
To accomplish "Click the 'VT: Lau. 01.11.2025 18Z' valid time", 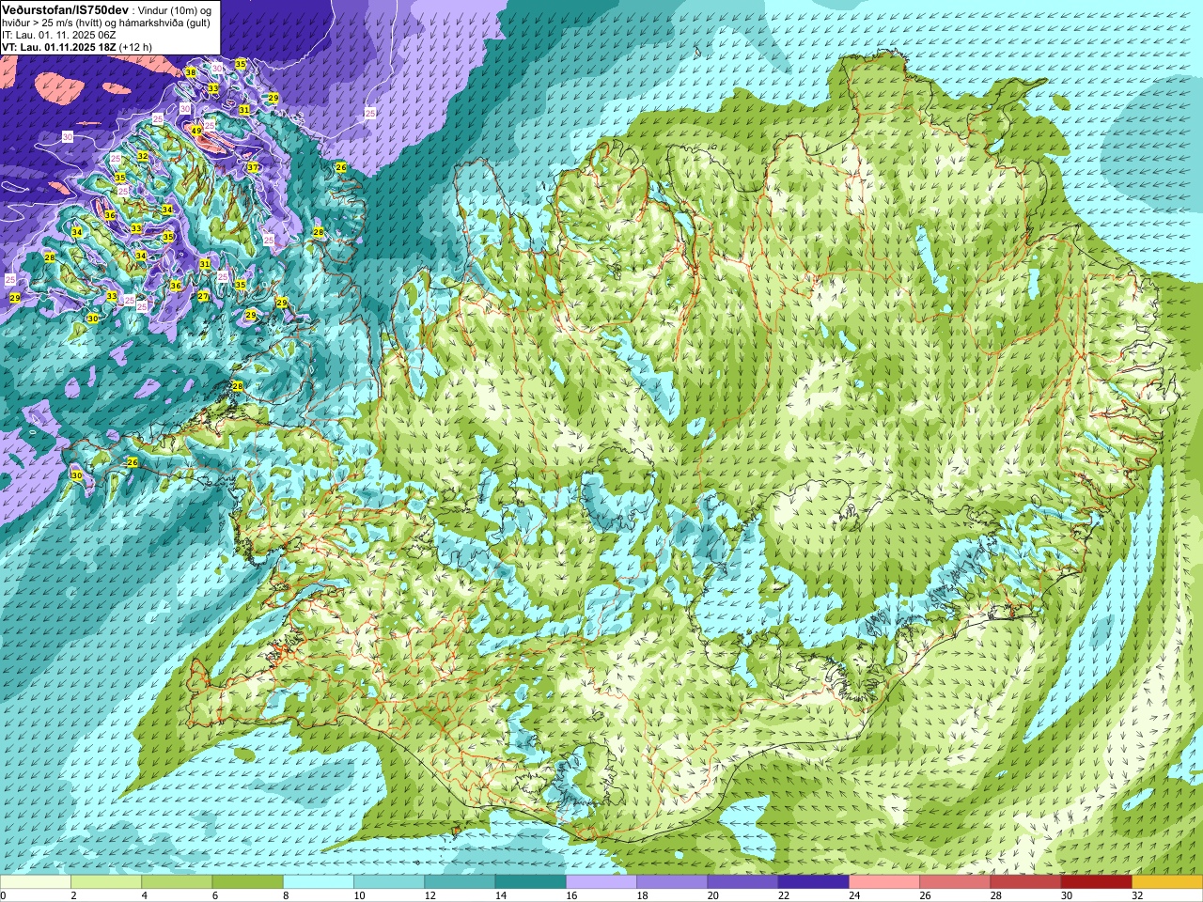I will pos(58,47).
